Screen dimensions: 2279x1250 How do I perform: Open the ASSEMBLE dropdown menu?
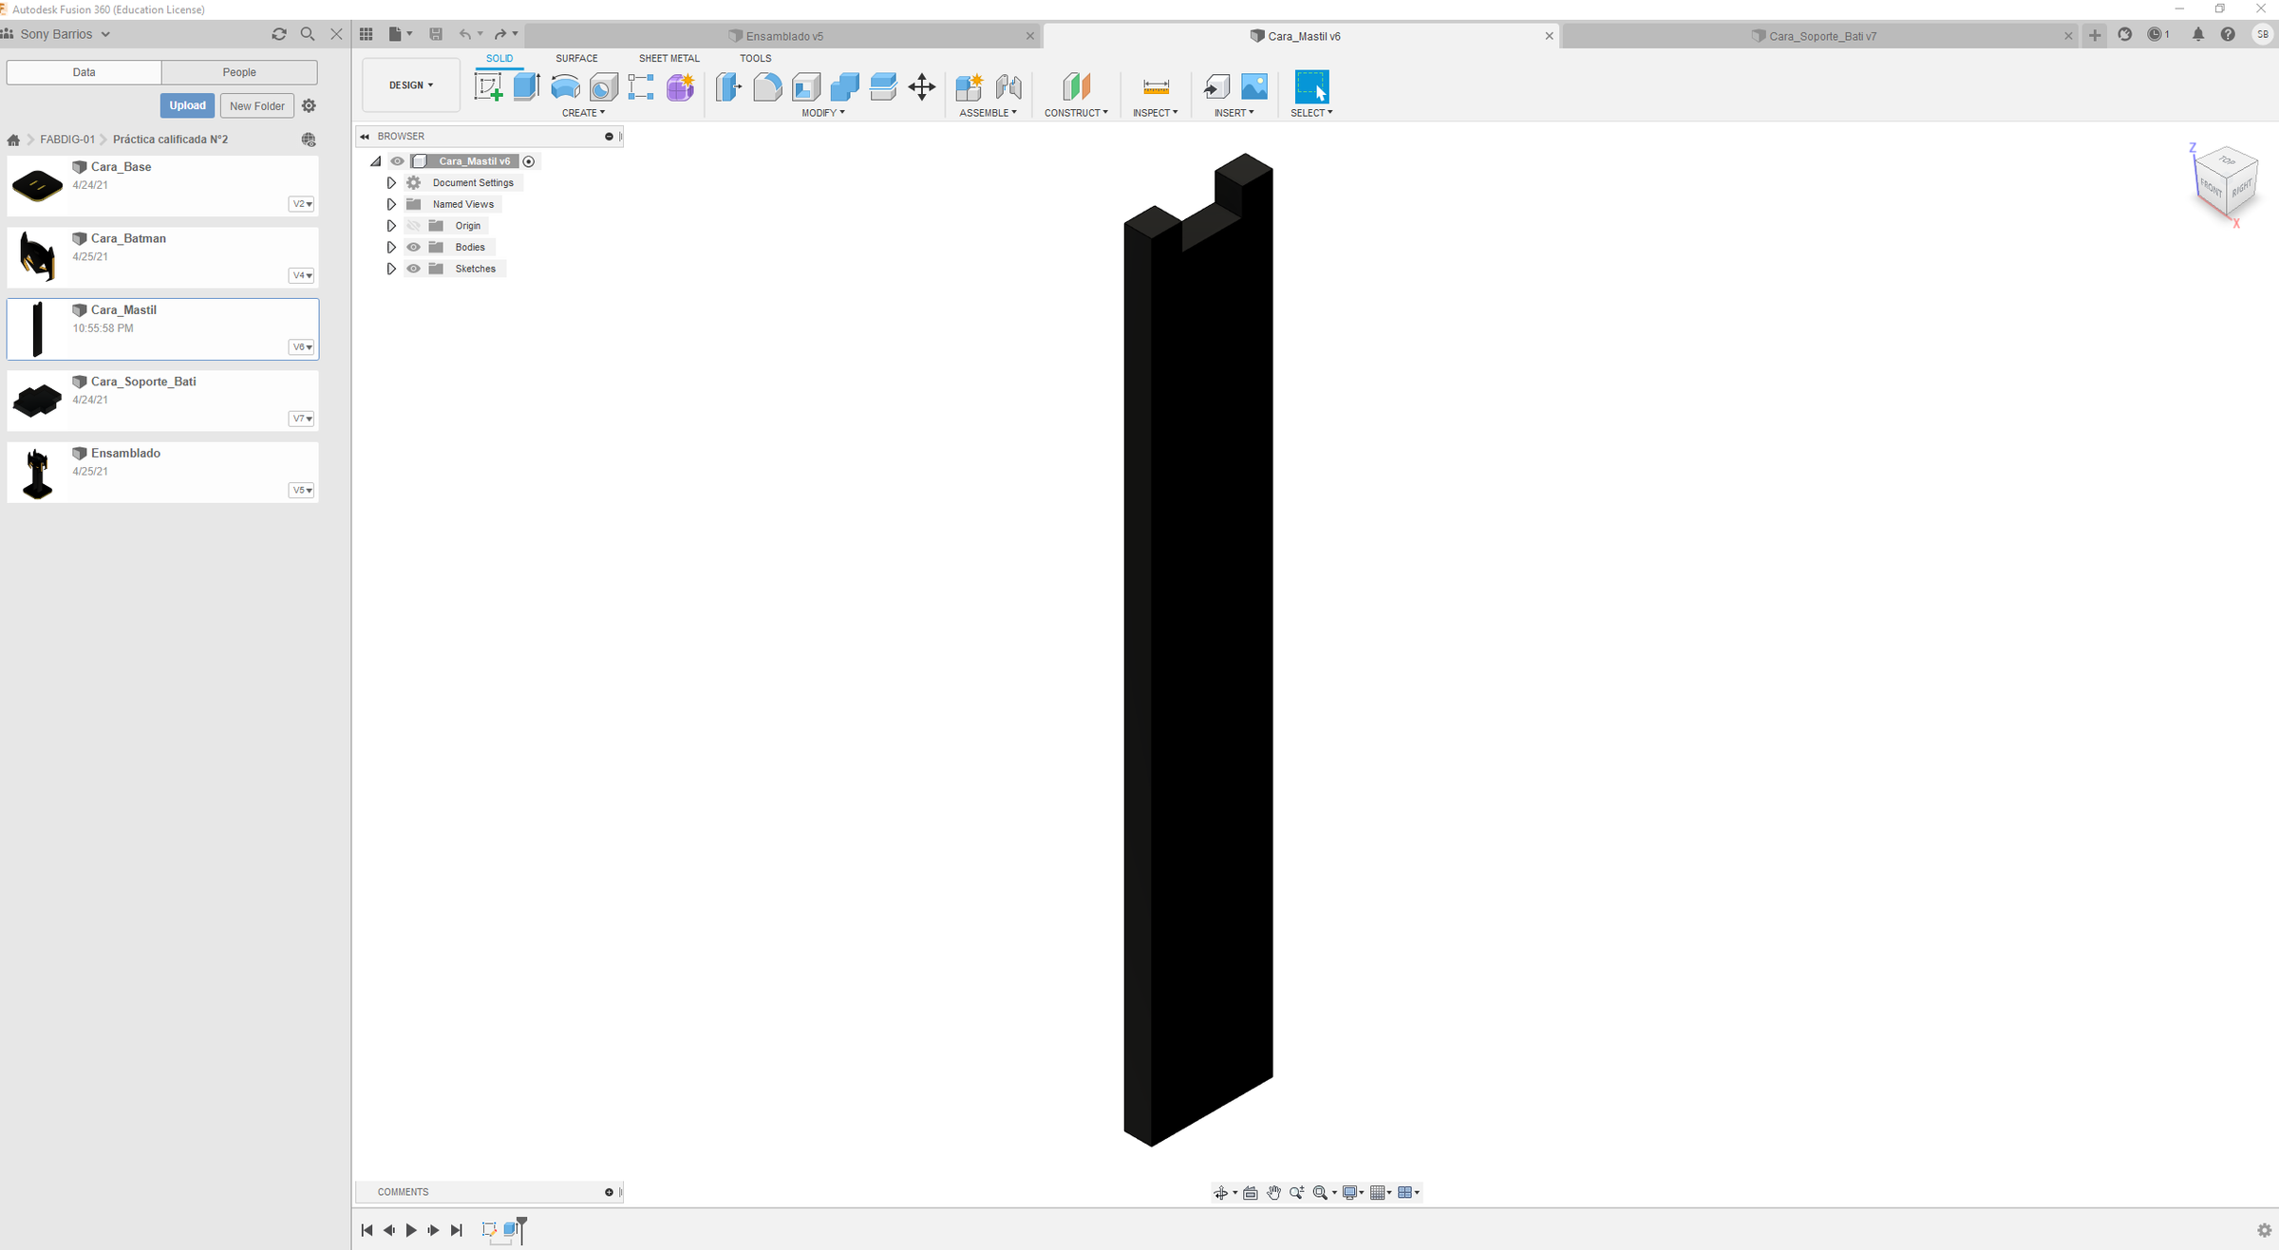click(x=988, y=113)
